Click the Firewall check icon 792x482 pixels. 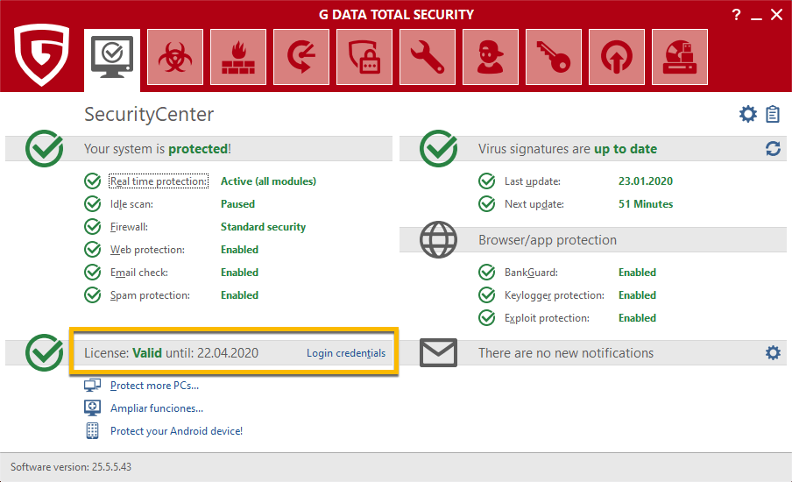(93, 226)
